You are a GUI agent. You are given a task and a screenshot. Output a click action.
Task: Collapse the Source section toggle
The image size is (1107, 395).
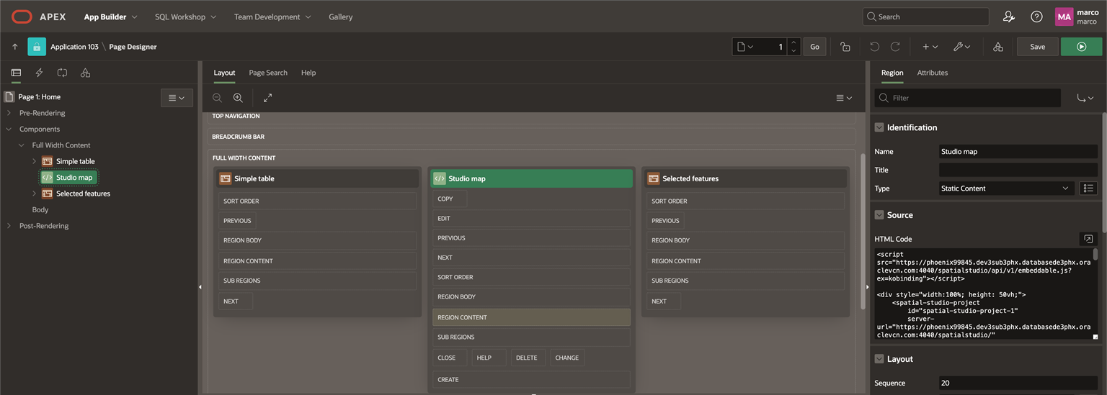(x=879, y=215)
